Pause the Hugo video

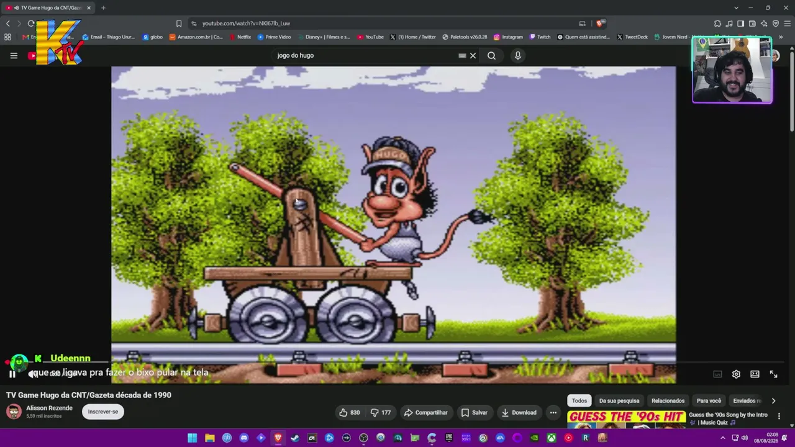pyautogui.click(x=12, y=374)
